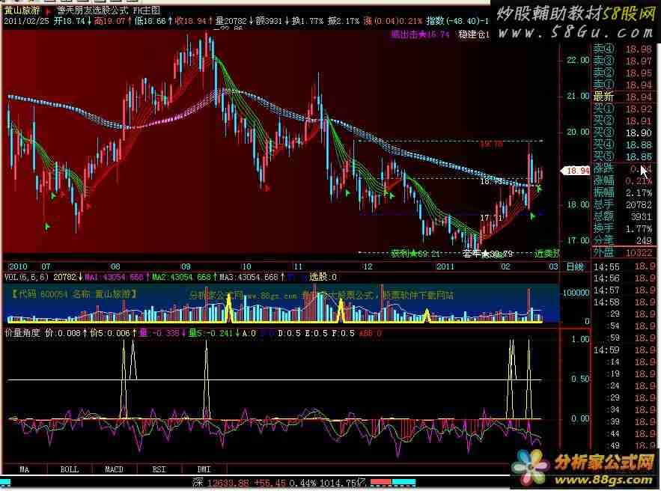Click the 09 month marker on the time axis
The image size is (661, 491).
tap(186, 266)
